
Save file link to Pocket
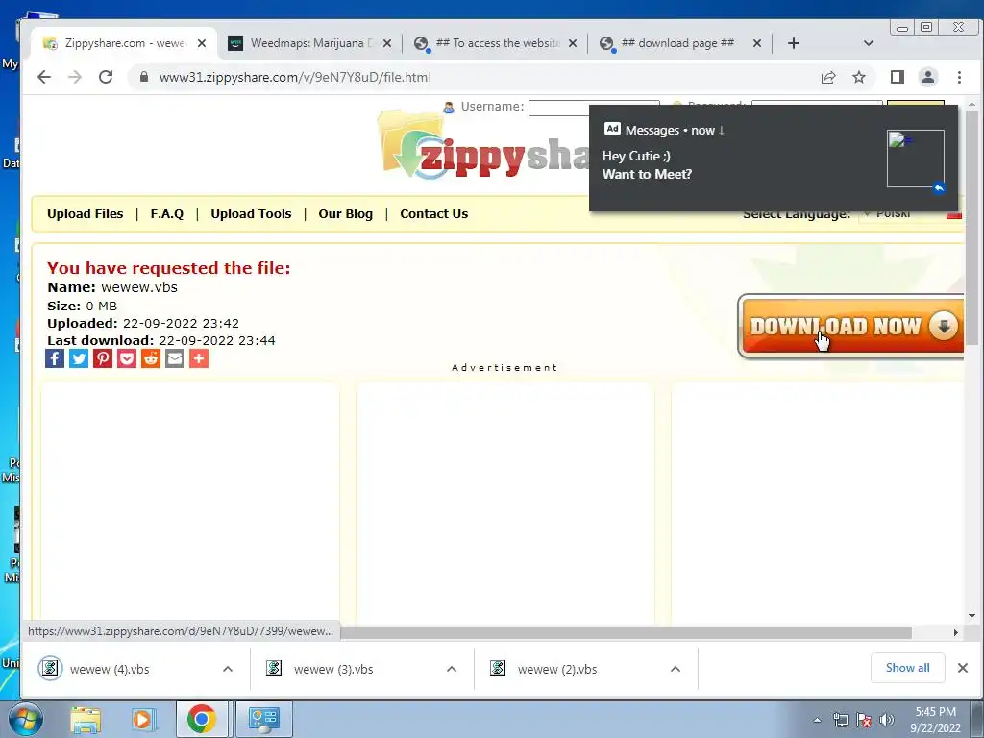pyautogui.click(x=127, y=358)
